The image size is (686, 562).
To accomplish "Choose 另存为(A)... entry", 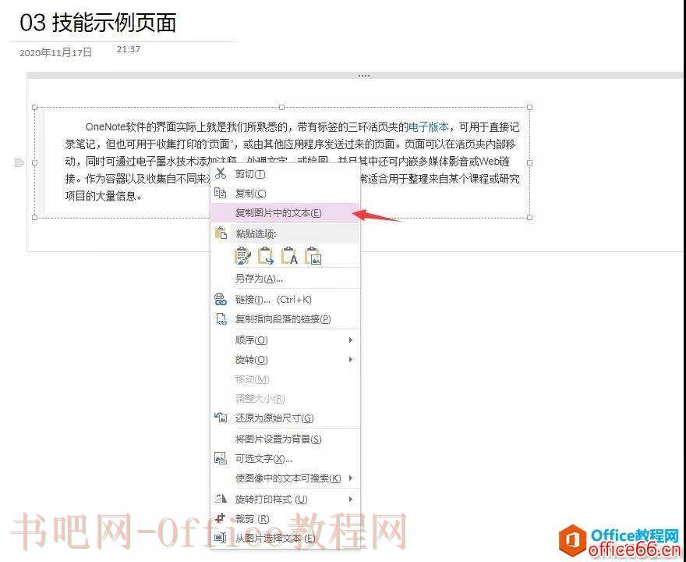I will tap(285, 279).
